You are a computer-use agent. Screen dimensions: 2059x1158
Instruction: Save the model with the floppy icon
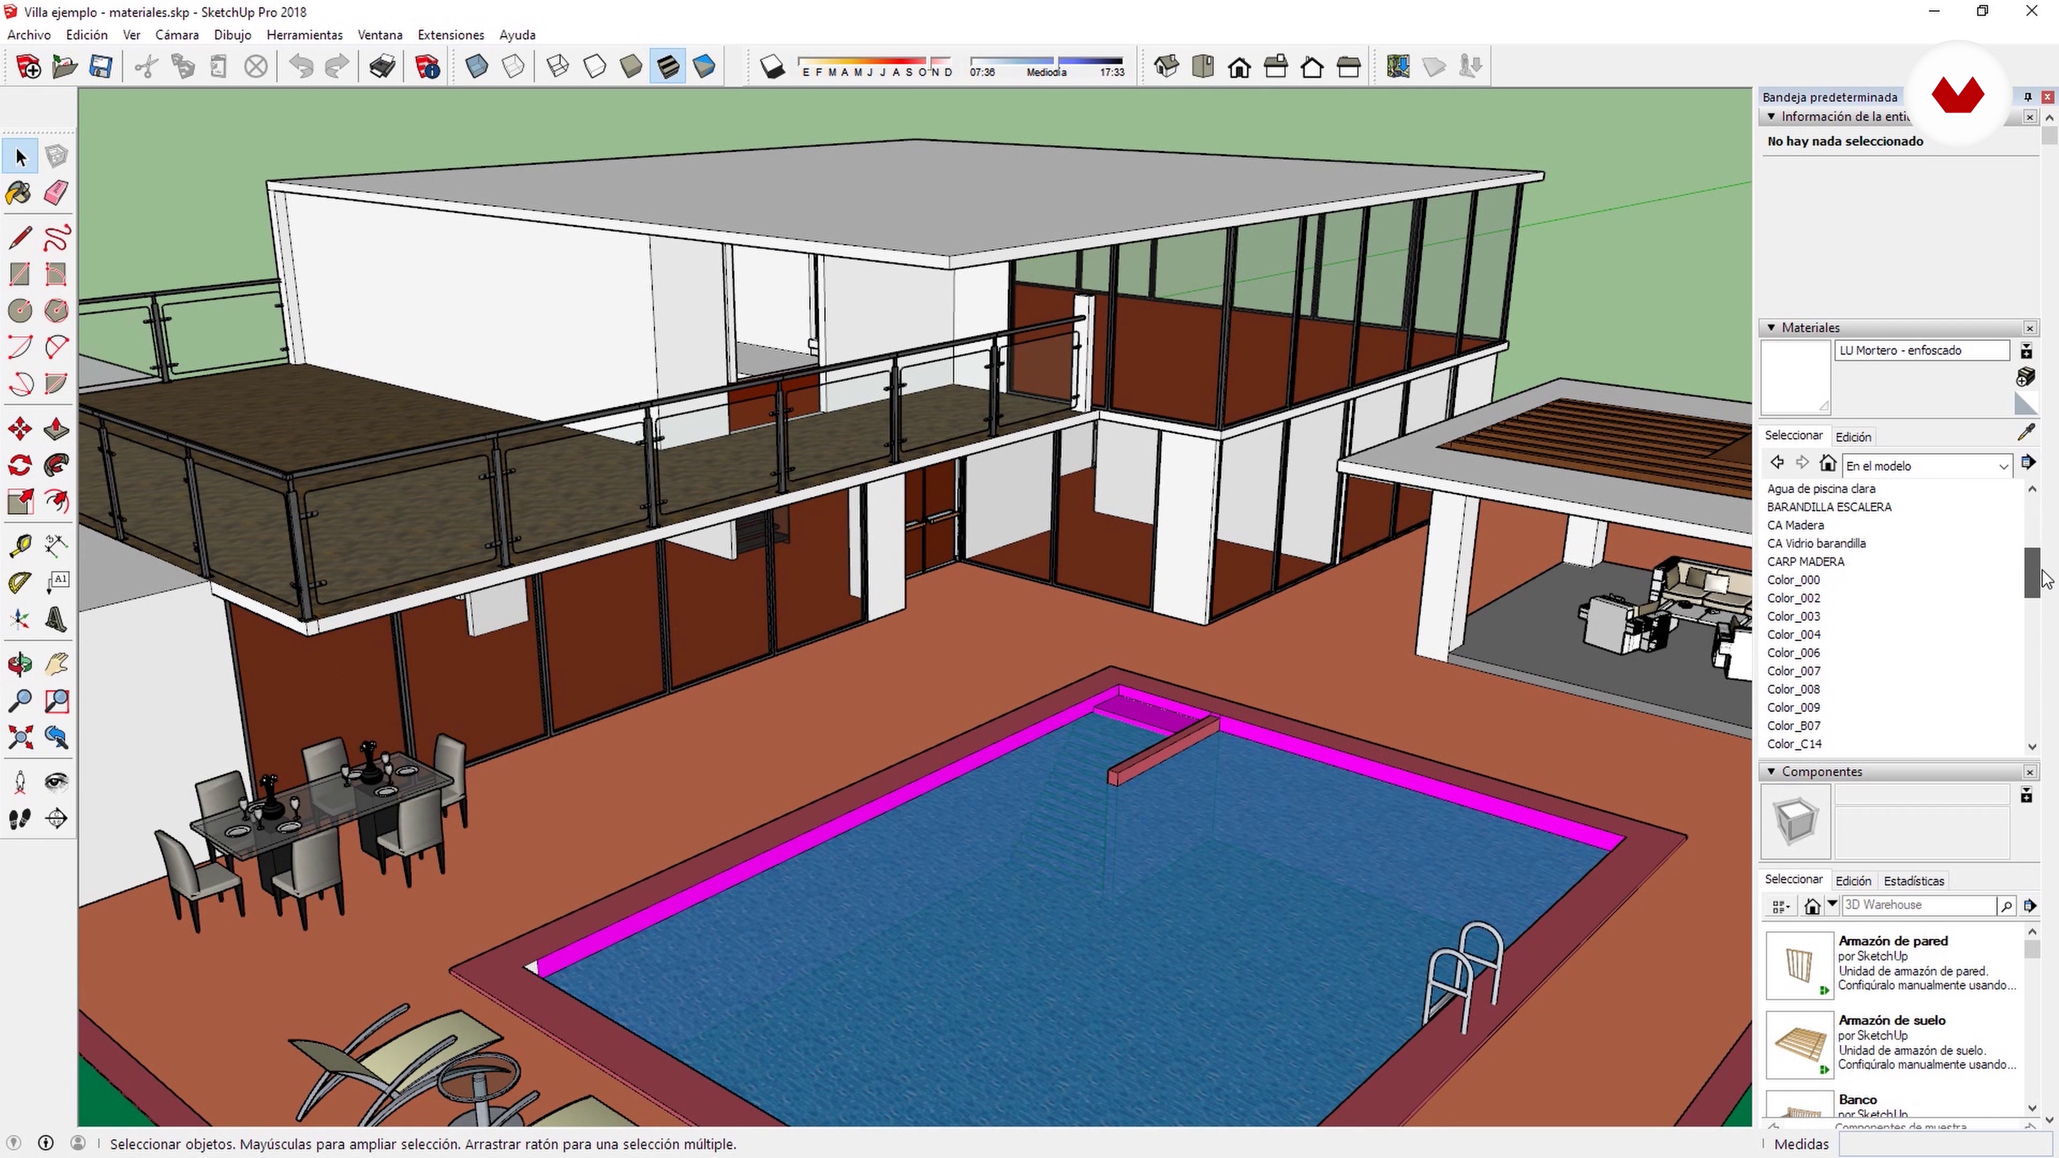[101, 66]
